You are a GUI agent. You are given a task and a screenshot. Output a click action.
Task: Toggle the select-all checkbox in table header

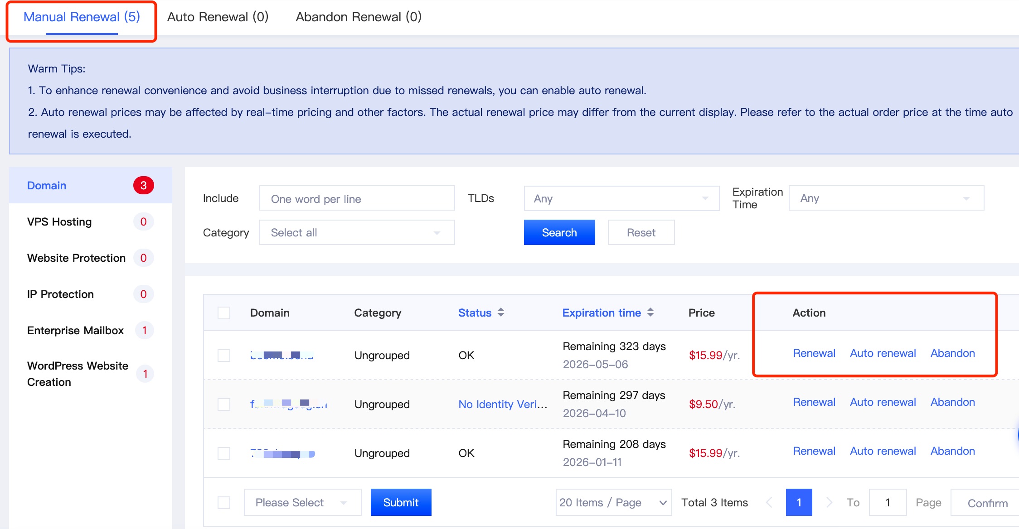pyautogui.click(x=224, y=313)
